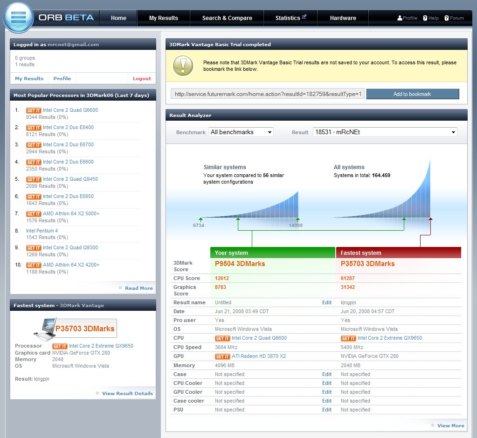The height and width of the screenshot is (438, 477).
Task: Click GET IT badge for Core 2 Quad Q9450
Action: tap(34, 179)
